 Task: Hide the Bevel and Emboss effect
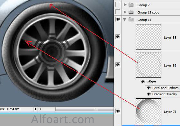[x=148, y=88]
